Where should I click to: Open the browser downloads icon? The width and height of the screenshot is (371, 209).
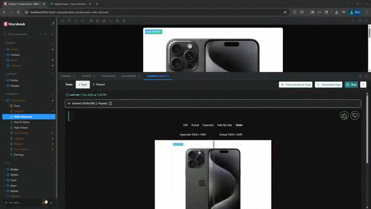(x=336, y=12)
